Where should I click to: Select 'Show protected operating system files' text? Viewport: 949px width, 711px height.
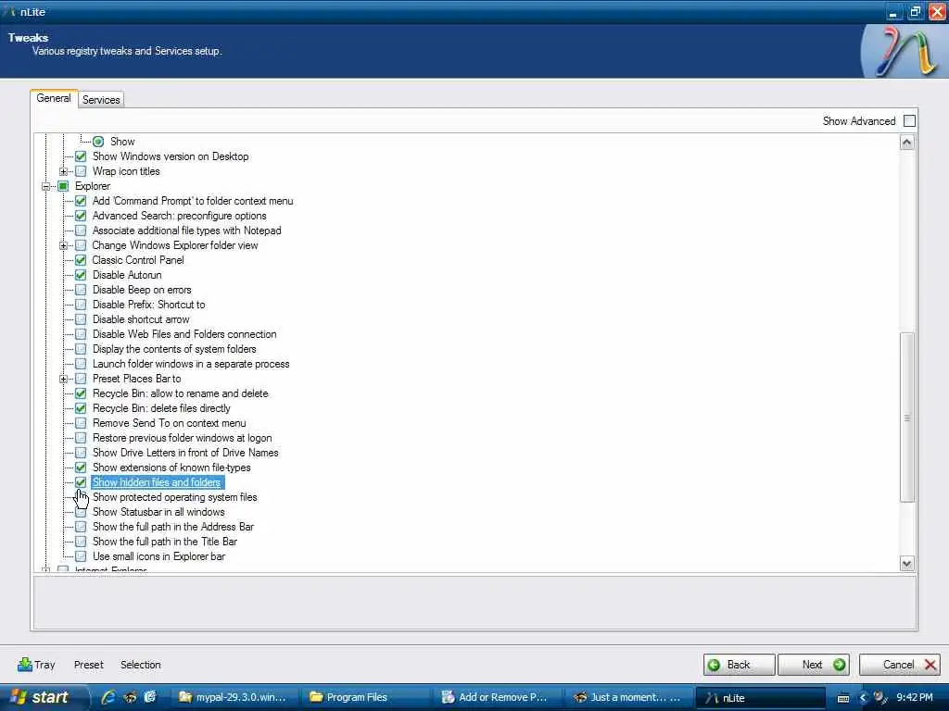click(x=175, y=497)
